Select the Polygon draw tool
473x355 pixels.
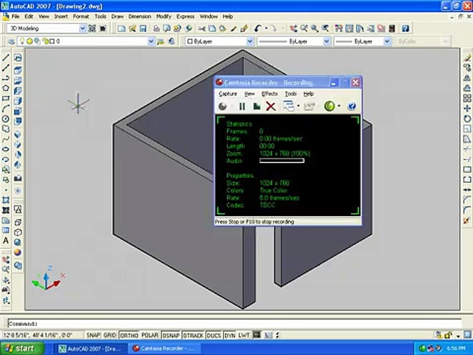(x=5, y=88)
